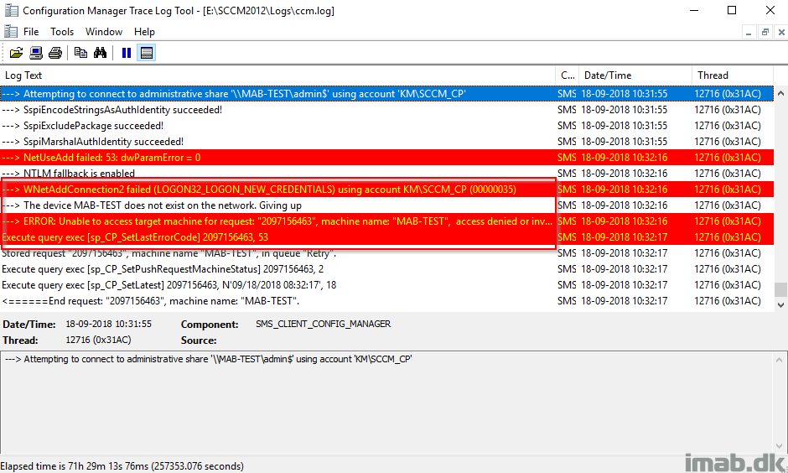This screenshot has width=788, height=473.
Task: Click the application icon in title bar
Action: coord(11,10)
